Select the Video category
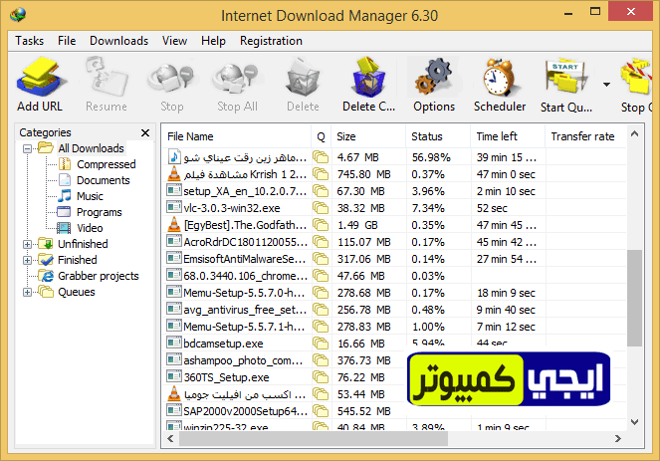The image size is (660, 461). (x=90, y=228)
